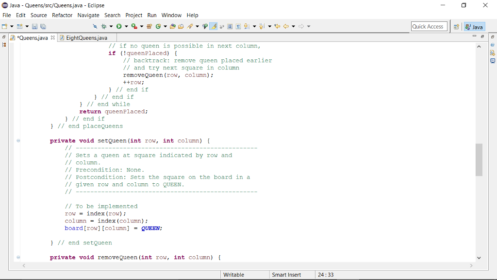Click the vertical scrollbar thumb

pyautogui.click(x=479, y=159)
